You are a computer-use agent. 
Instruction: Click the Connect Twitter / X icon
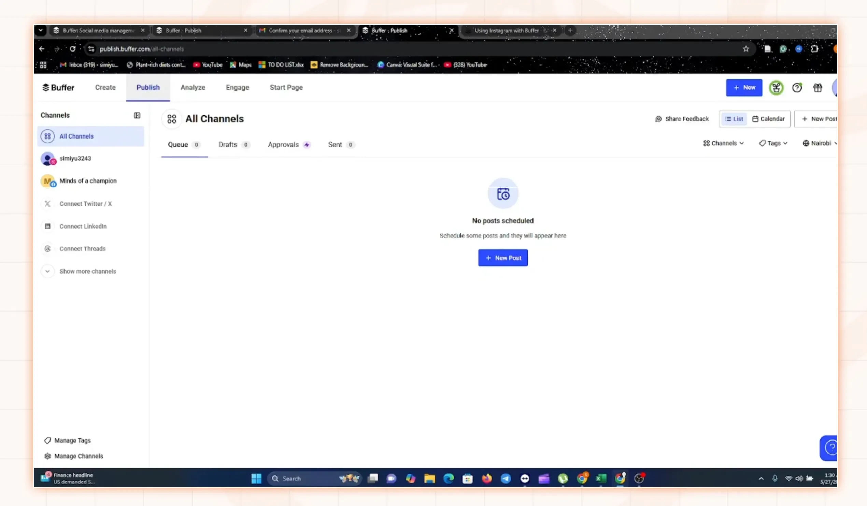coord(47,204)
